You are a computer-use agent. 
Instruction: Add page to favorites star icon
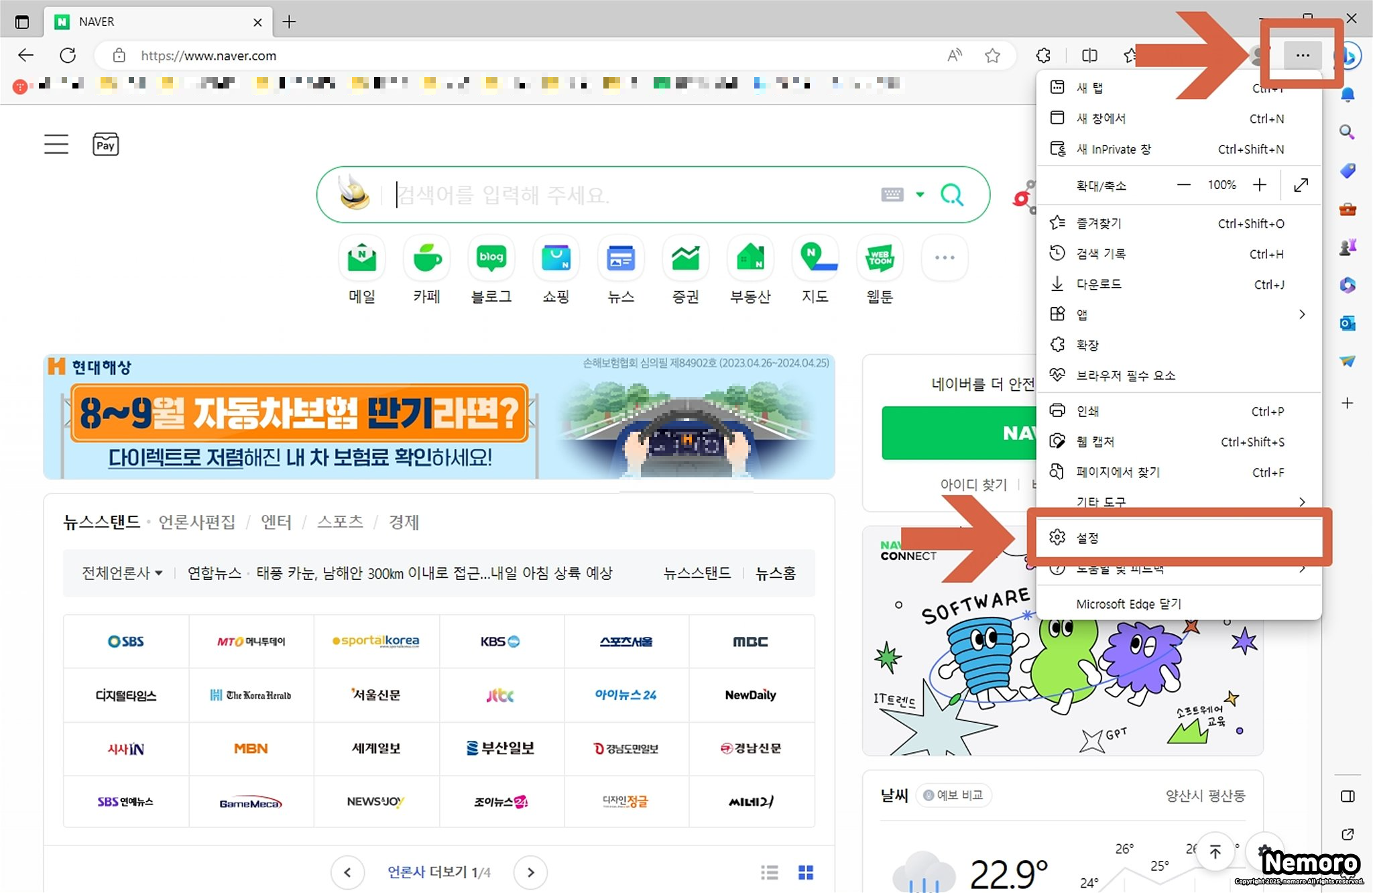[992, 56]
